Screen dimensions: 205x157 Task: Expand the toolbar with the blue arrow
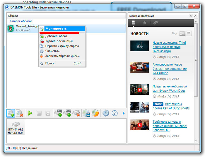(124, 113)
